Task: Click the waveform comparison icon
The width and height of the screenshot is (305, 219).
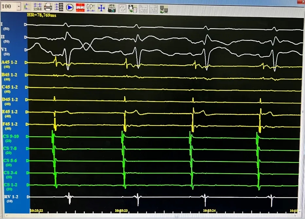Action: coord(59,8)
